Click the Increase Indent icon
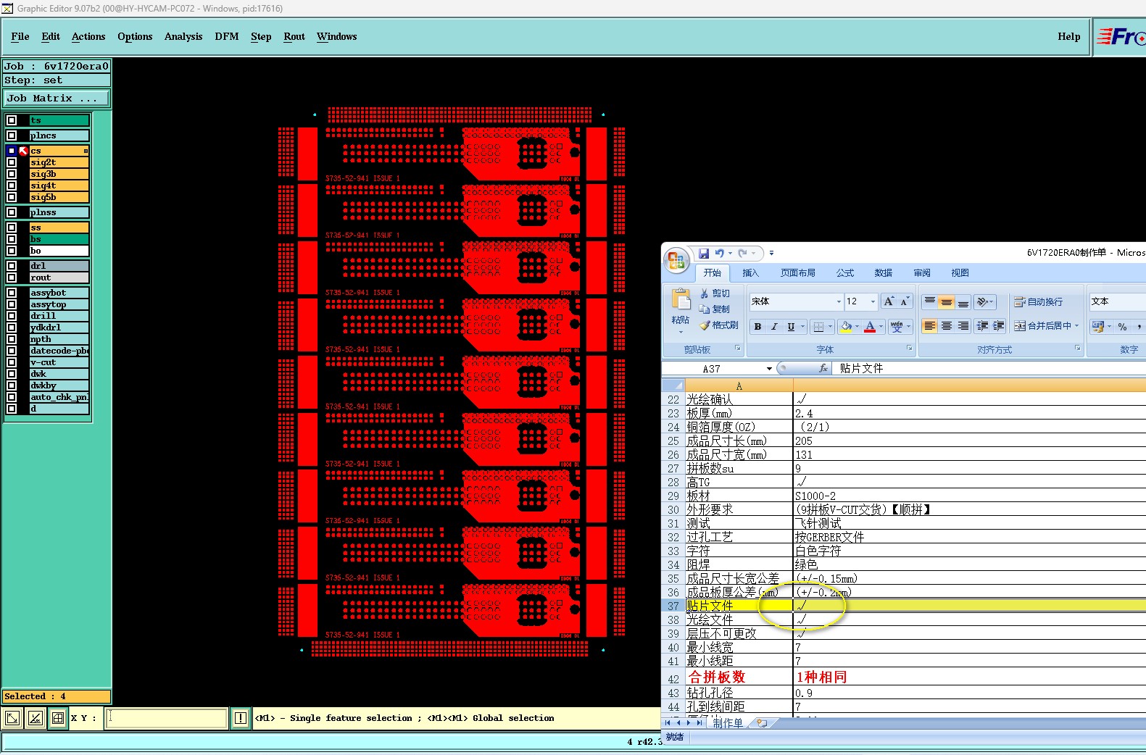1146x755 pixels. [x=999, y=326]
